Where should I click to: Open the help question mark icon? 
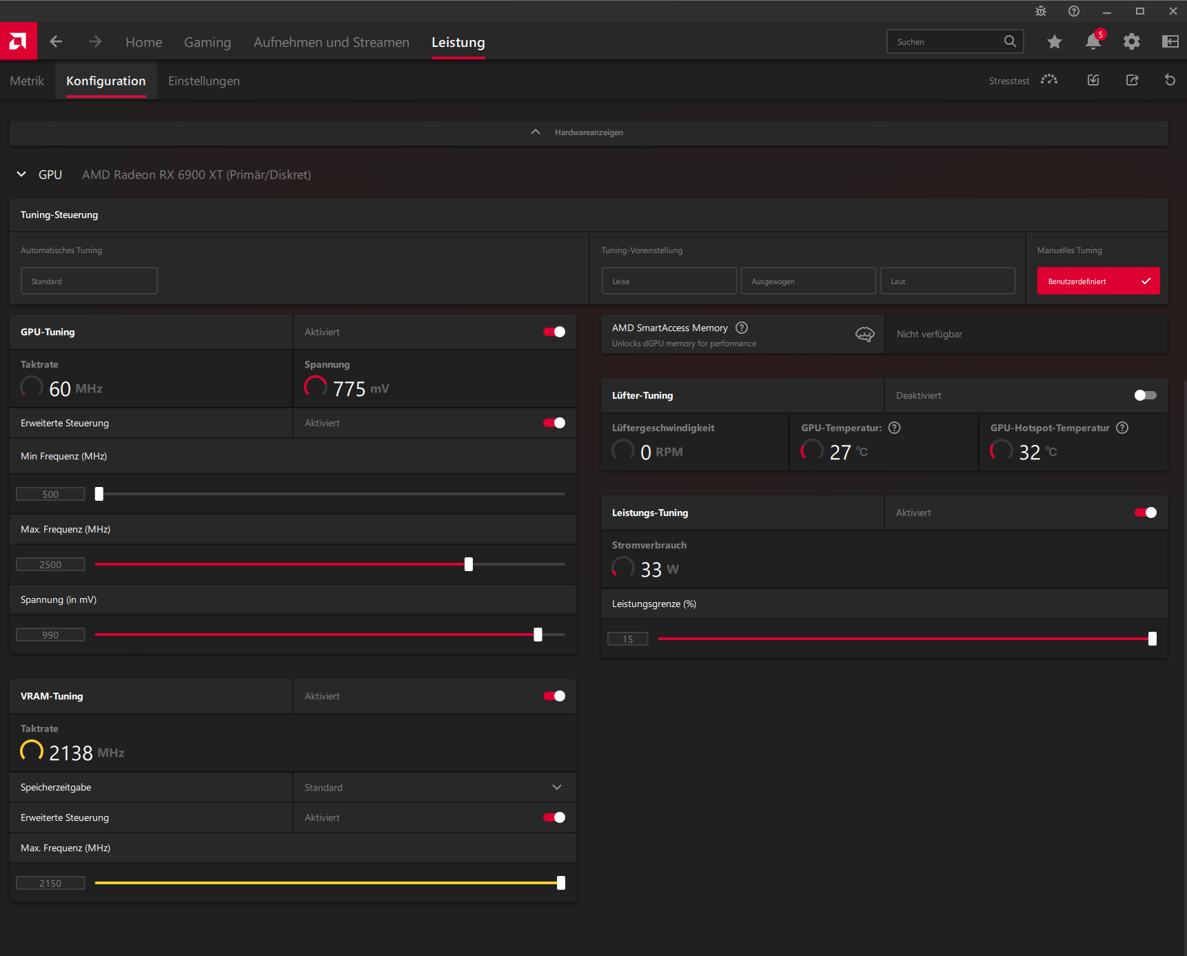point(1074,11)
